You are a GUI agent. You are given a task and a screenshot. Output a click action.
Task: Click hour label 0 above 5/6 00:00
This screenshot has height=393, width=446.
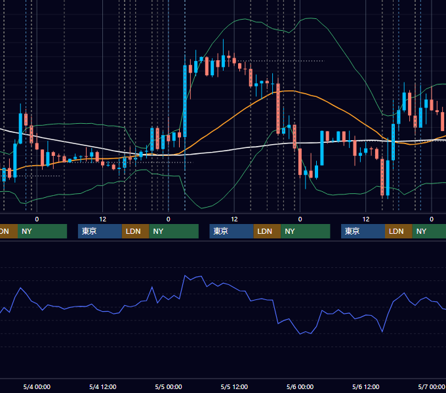coord(300,219)
